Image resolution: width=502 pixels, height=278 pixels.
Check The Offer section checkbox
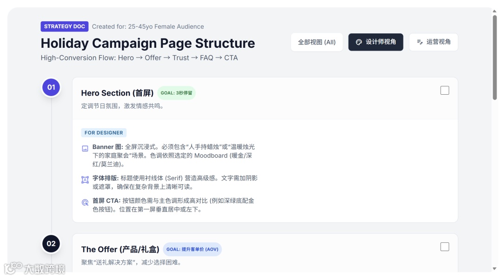(444, 247)
